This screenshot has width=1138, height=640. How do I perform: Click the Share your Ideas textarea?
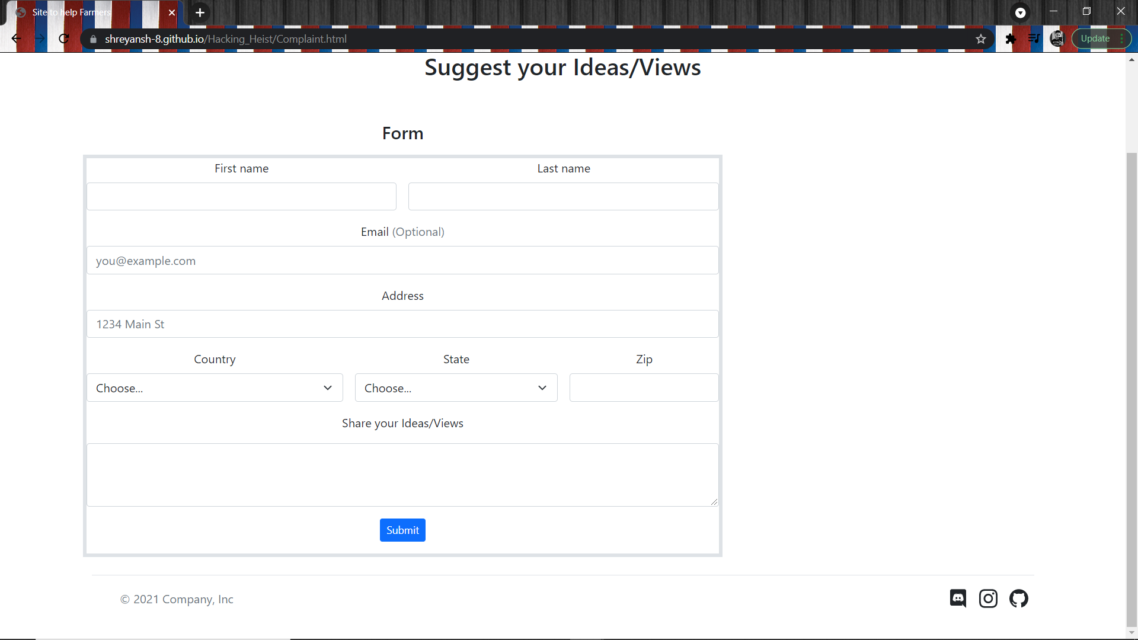402,475
